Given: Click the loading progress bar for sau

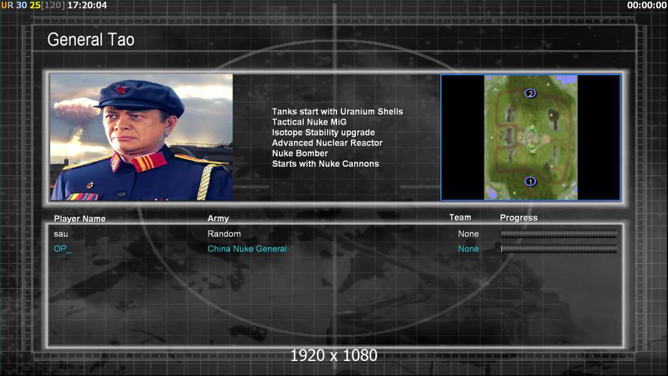Looking at the screenshot, I should click(x=558, y=233).
